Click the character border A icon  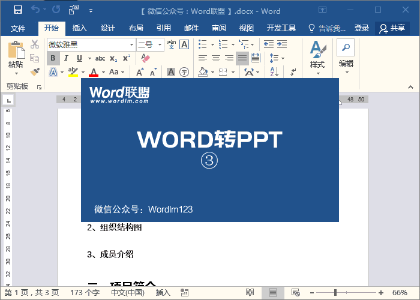point(184,44)
